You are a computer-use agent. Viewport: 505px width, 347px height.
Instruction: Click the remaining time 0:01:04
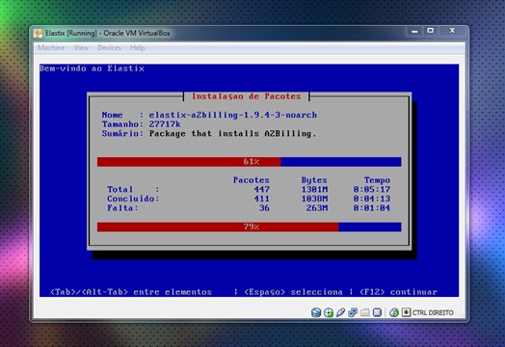[372, 208]
